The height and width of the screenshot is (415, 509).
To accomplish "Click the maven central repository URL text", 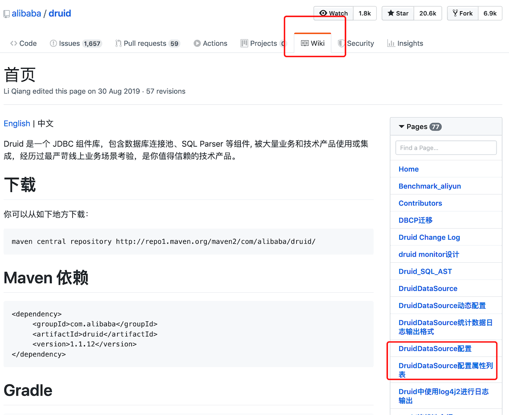I will coord(215,241).
